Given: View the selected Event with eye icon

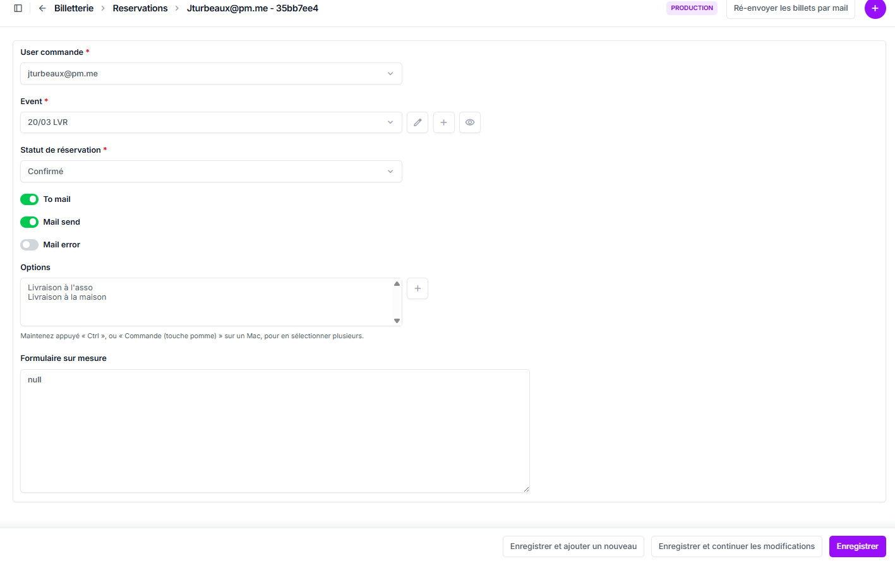Looking at the screenshot, I should tap(470, 122).
